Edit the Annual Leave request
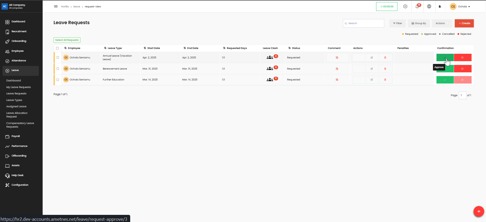Image resolution: width=486 pixels, height=222 pixels. tap(372, 58)
